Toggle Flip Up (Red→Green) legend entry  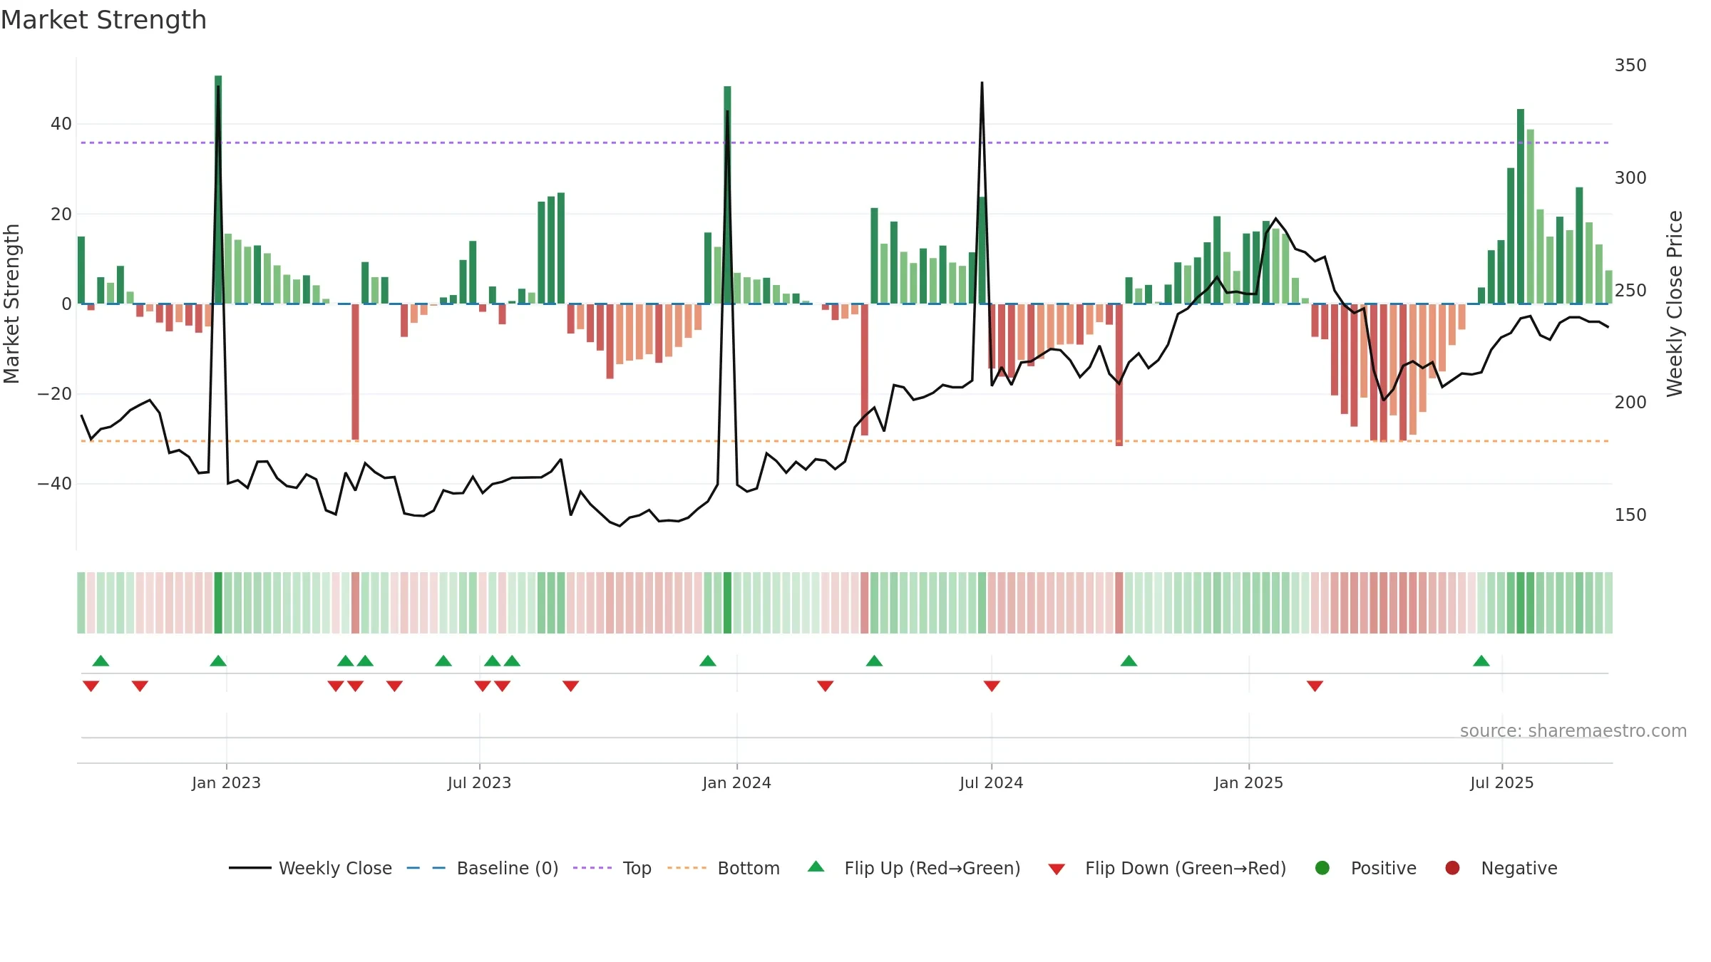click(x=914, y=868)
